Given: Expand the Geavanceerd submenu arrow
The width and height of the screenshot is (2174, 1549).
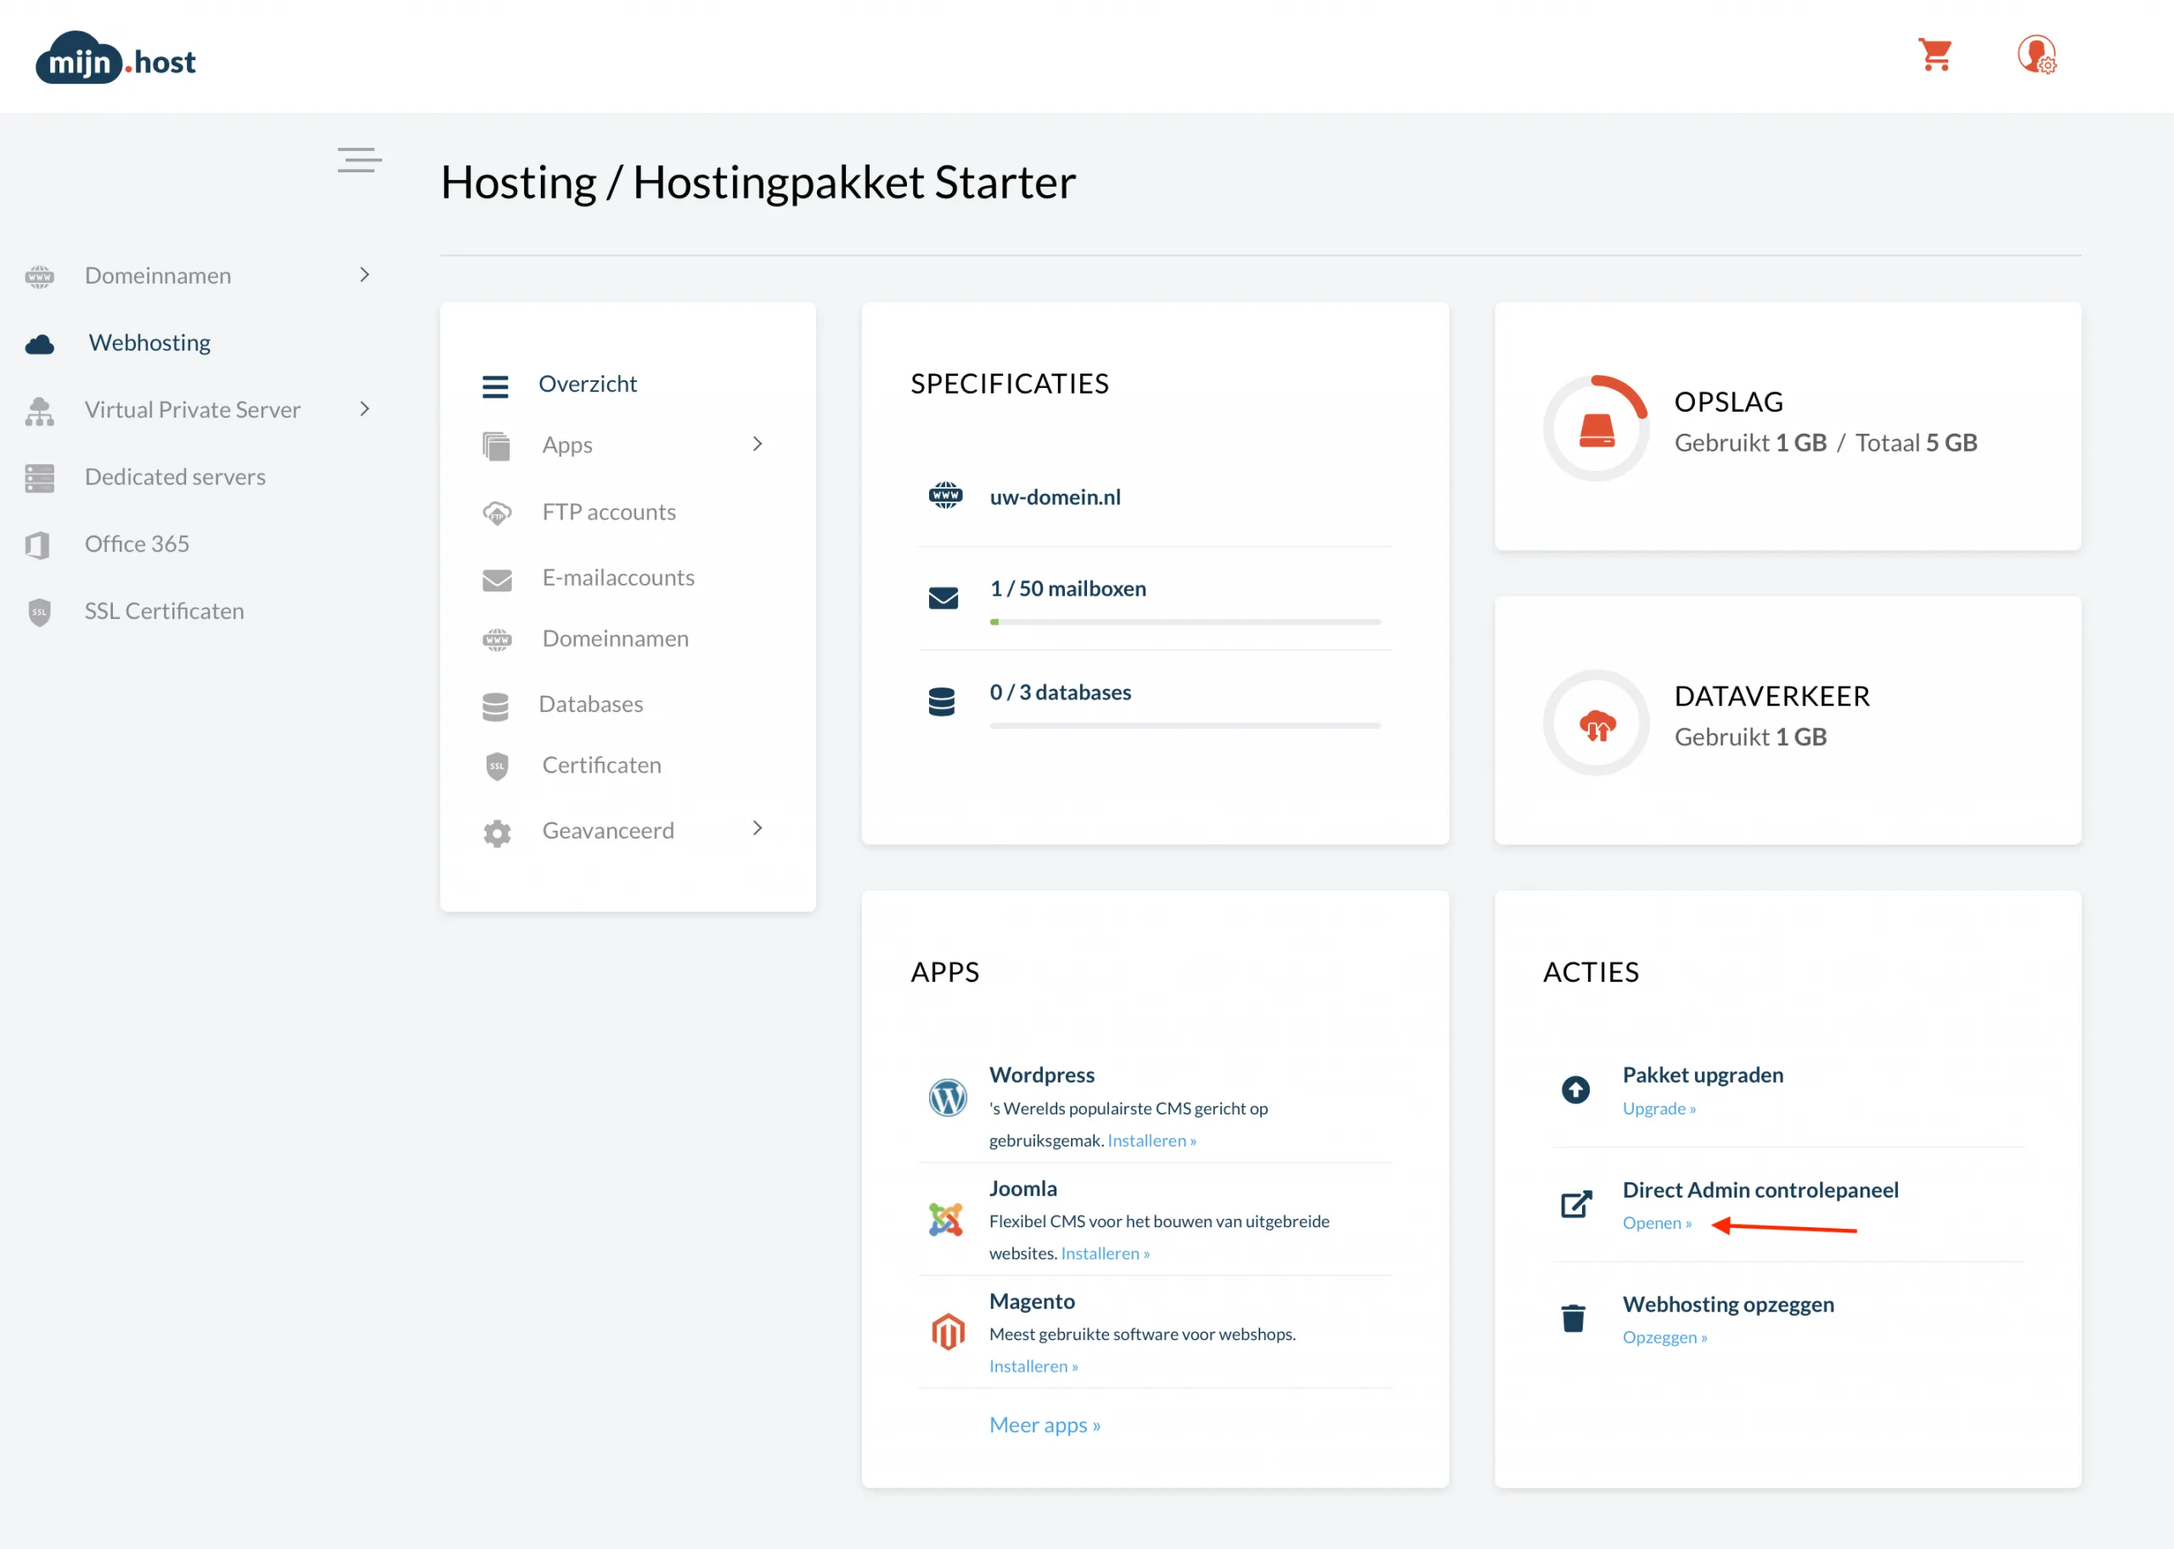Looking at the screenshot, I should (757, 829).
